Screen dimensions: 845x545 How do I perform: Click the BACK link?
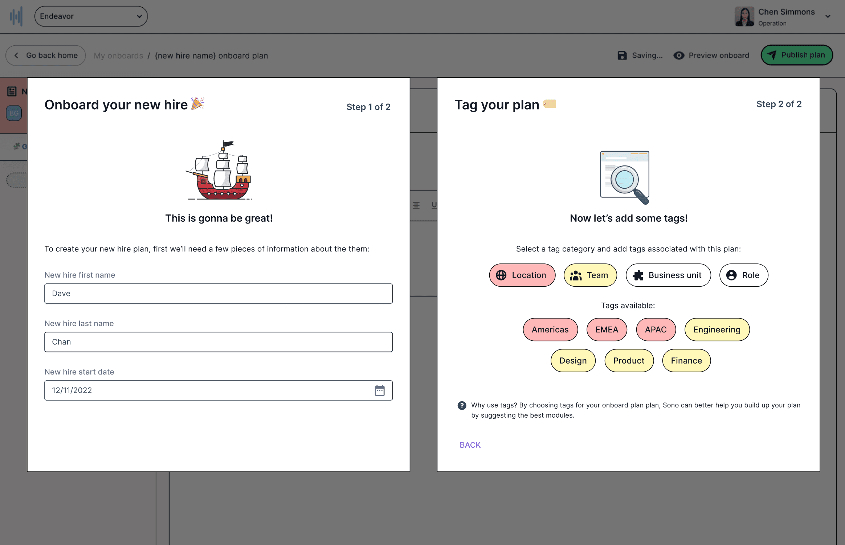[470, 445]
